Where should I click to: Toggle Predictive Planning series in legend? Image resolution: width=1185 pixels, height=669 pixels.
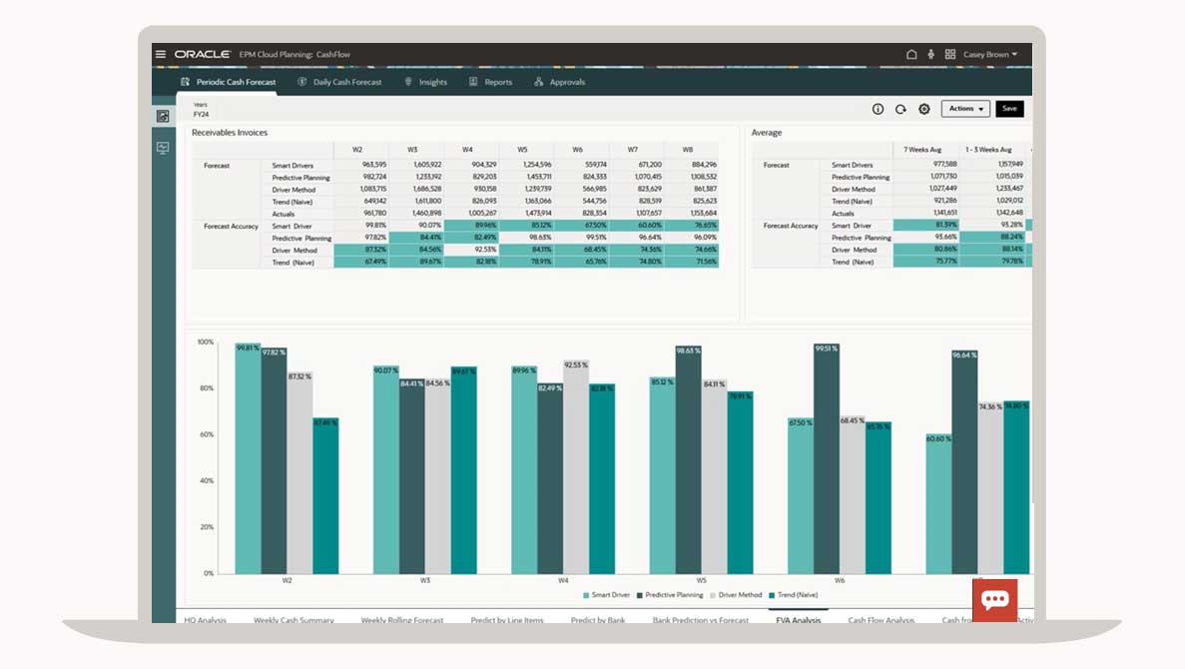pyautogui.click(x=669, y=595)
